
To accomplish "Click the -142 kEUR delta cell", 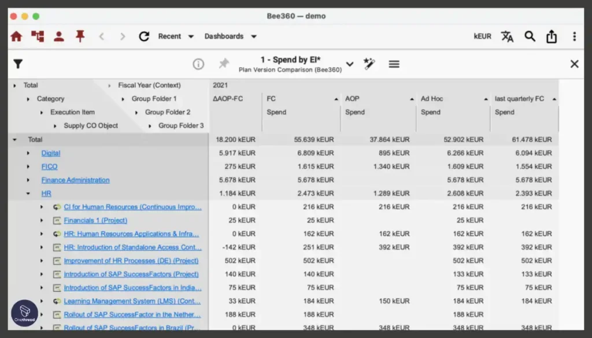I will pyautogui.click(x=239, y=247).
